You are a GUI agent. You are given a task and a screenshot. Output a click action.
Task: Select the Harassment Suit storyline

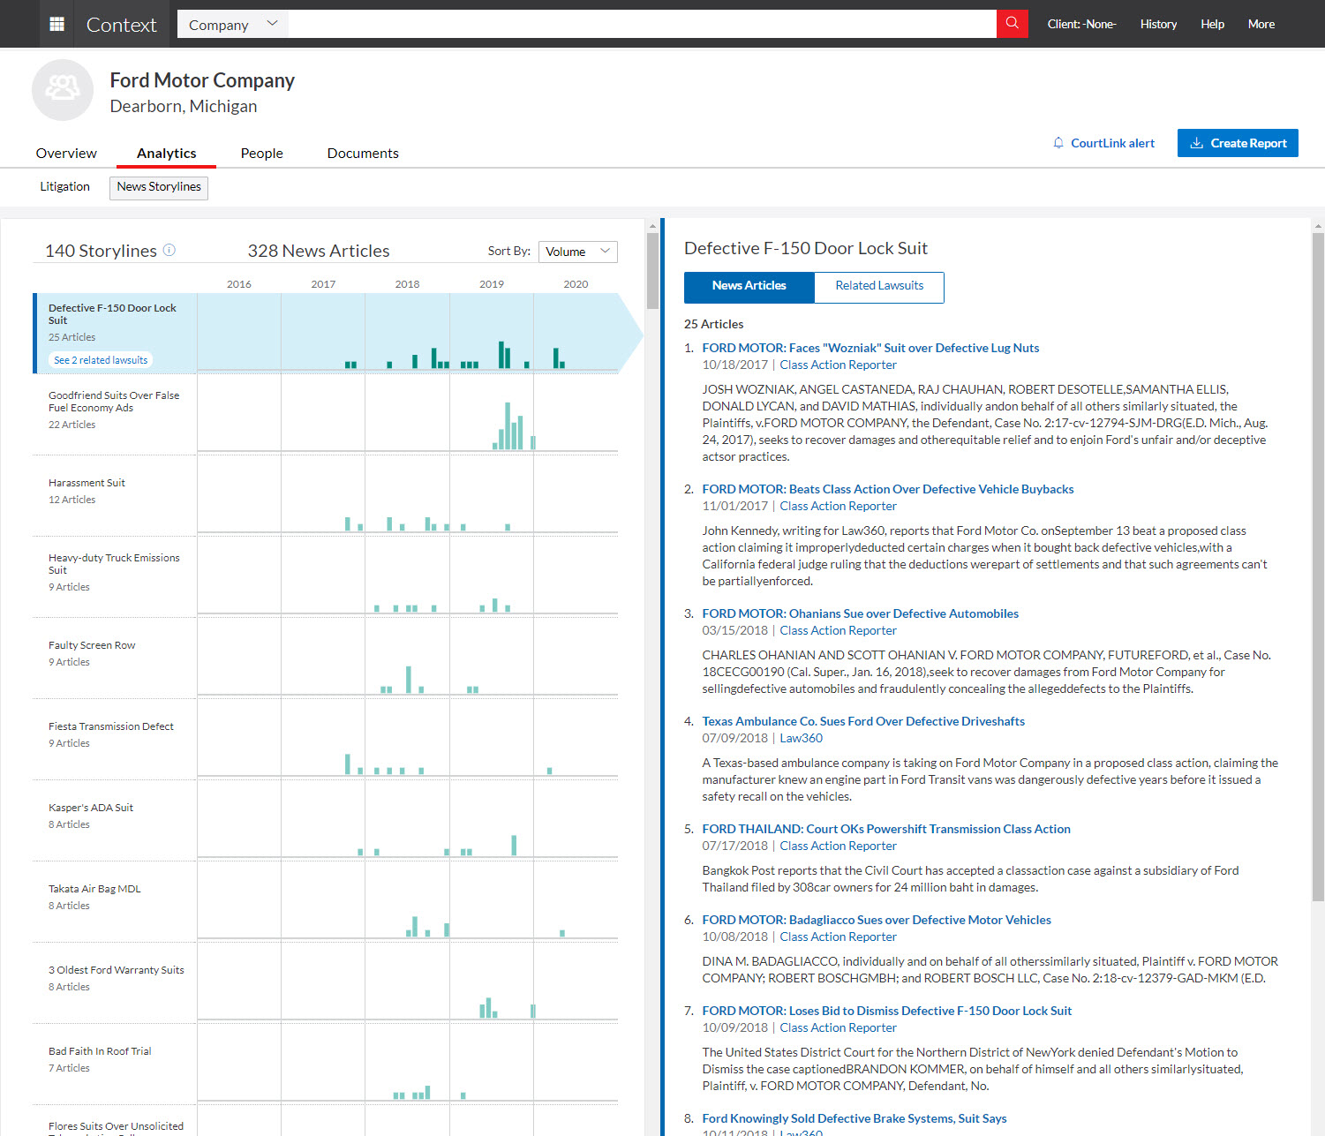87,483
